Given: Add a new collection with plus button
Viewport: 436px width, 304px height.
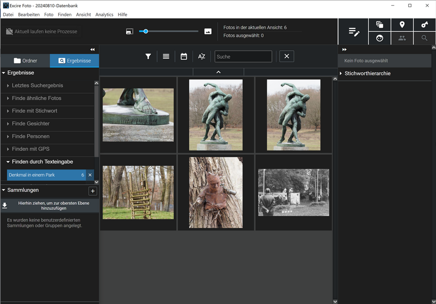Looking at the screenshot, I should tap(93, 191).
